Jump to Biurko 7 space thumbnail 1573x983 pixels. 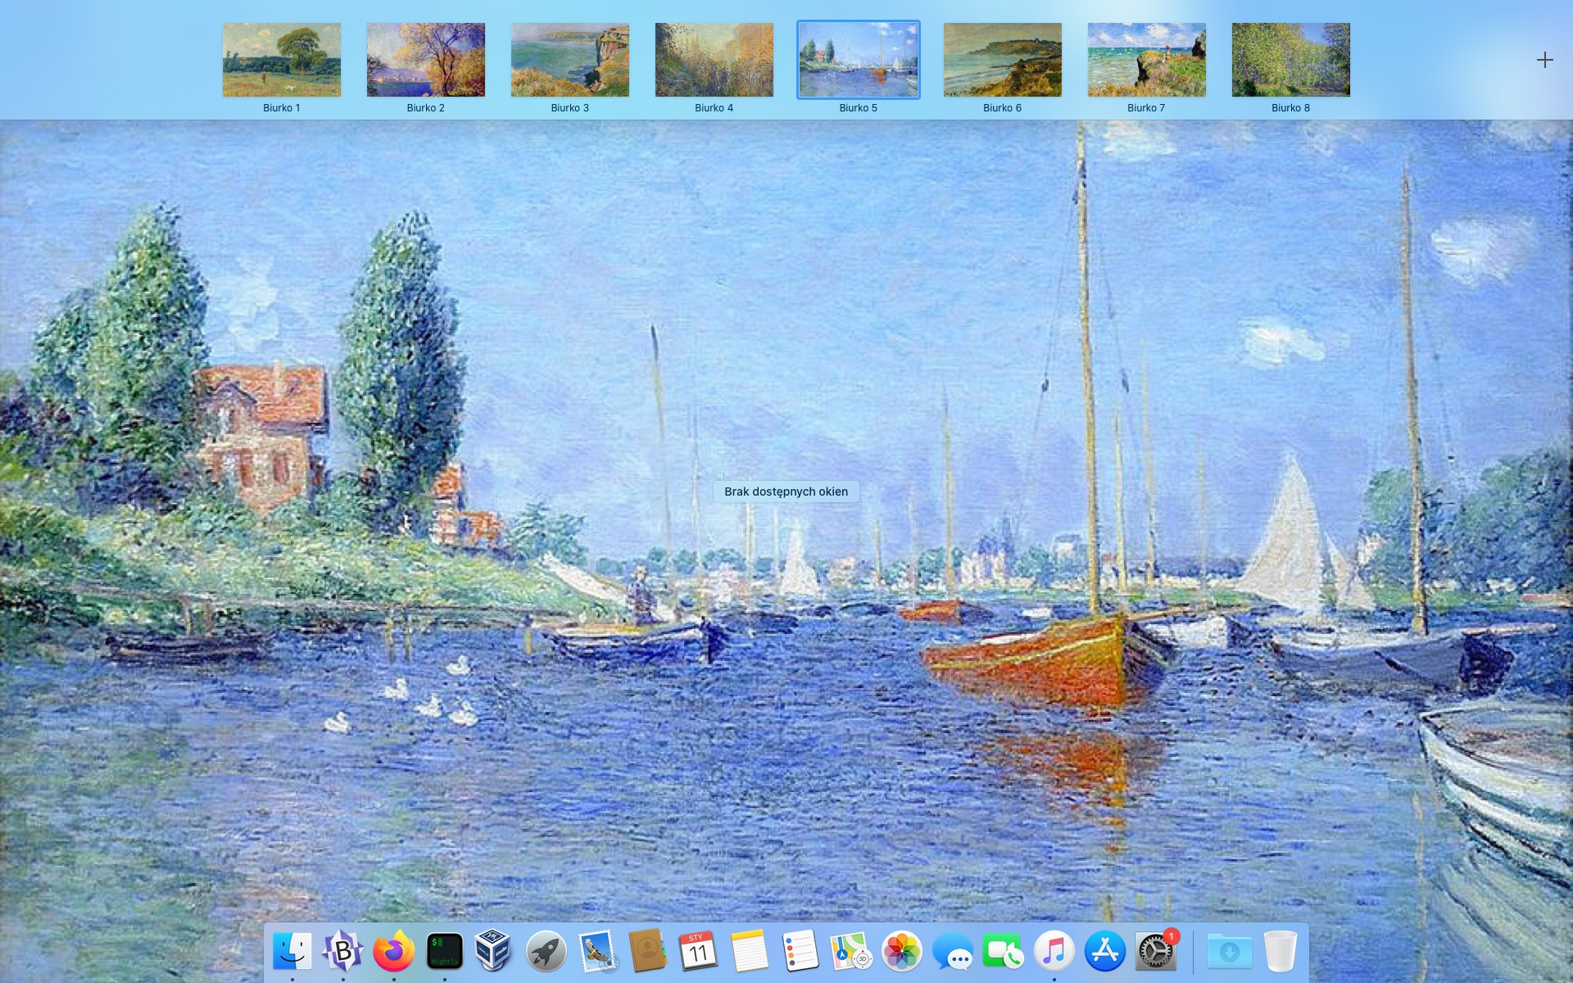pyautogui.click(x=1147, y=60)
